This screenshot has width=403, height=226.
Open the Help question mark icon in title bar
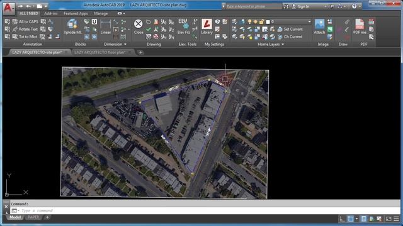(354, 6)
